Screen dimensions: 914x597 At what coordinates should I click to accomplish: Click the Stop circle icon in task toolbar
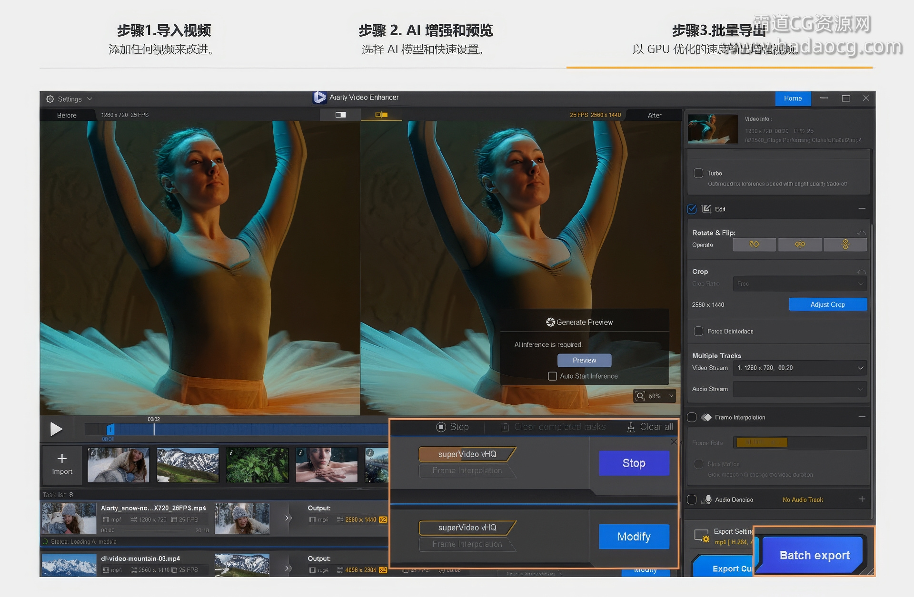[x=441, y=427]
